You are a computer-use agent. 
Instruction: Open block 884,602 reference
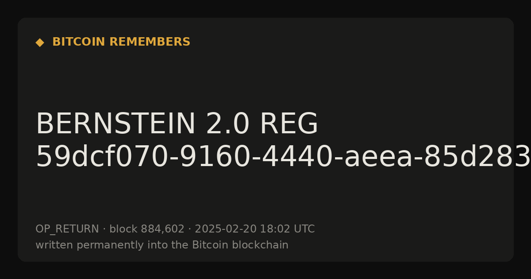tap(147, 229)
